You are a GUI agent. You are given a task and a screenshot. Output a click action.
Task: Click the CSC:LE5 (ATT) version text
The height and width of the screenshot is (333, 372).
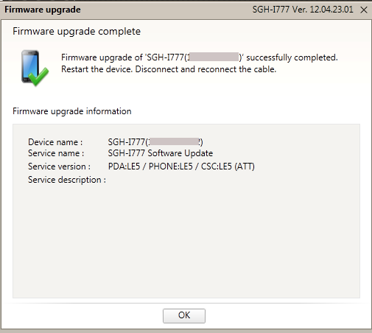point(228,166)
